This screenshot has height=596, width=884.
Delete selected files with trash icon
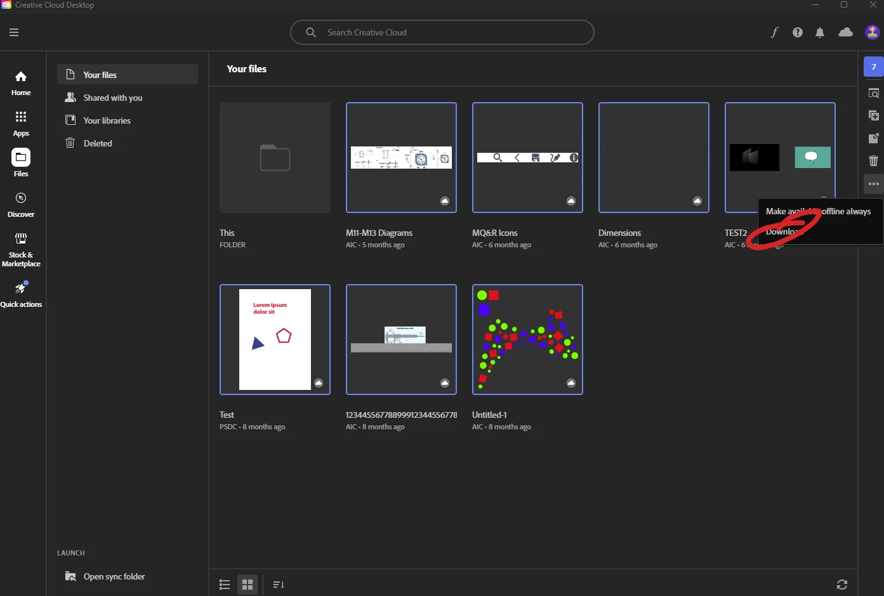[874, 160]
